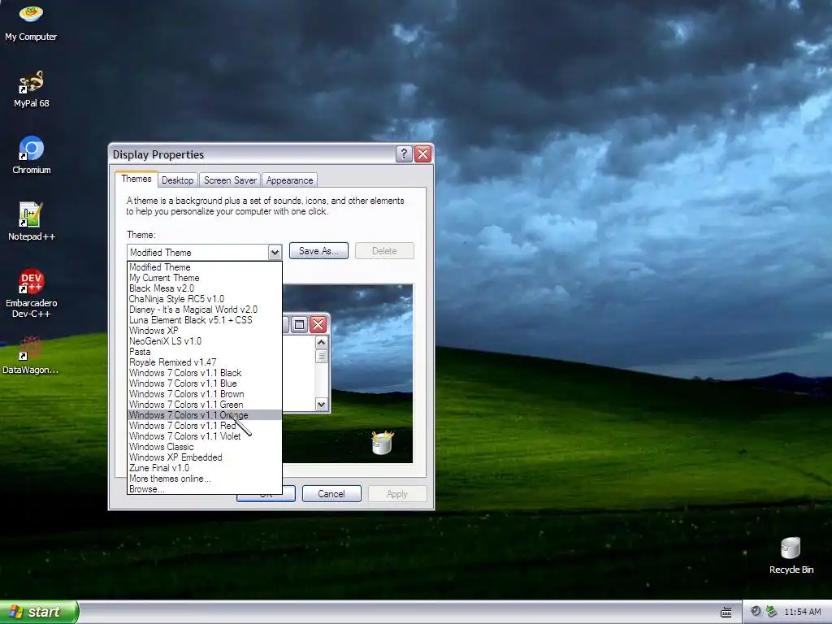Click the Display Properties help question-mark button
Screen dimensions: 832x624
(x=404, y=154)
